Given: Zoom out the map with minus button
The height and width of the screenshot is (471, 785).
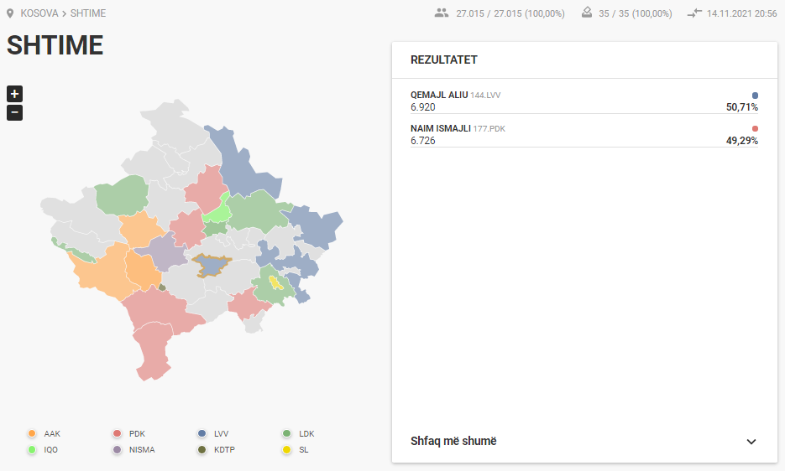Looking at the screenshot, I should 14,112.
